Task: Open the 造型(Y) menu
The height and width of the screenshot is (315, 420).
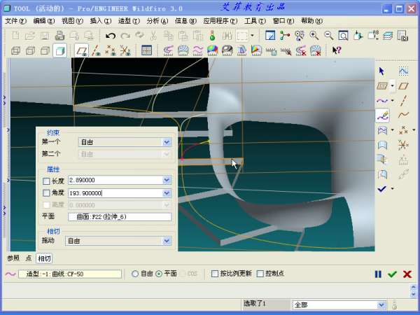Action: click(129, 21)
